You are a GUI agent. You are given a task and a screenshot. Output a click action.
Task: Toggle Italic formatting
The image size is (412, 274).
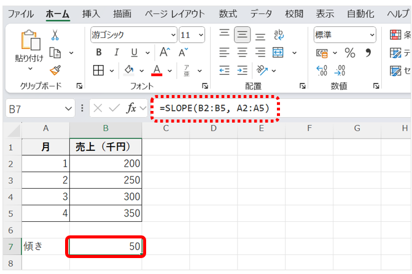click(x=117, y=52)
